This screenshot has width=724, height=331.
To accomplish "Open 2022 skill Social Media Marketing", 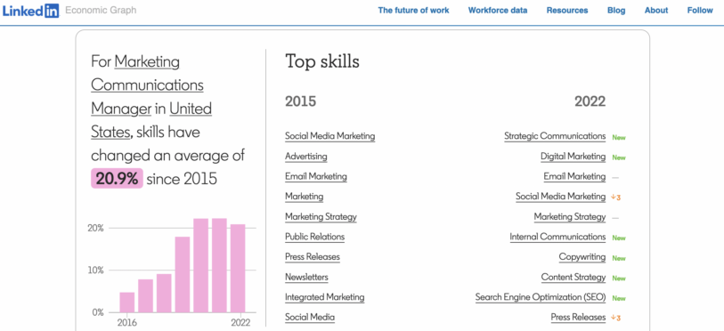I will click(560, 197).
